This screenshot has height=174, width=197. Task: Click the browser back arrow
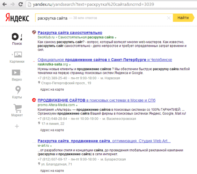click(5, 4)
